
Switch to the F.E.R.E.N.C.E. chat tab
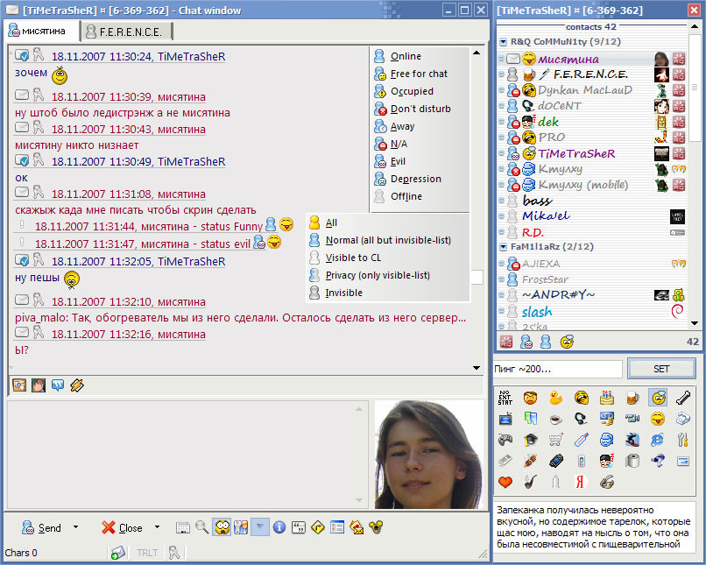(129, 32)
